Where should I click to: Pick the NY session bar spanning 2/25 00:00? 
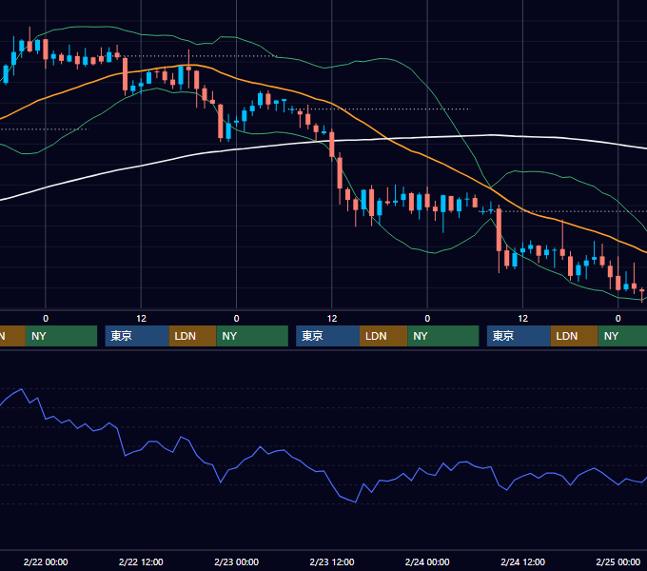tap(622, 336)
